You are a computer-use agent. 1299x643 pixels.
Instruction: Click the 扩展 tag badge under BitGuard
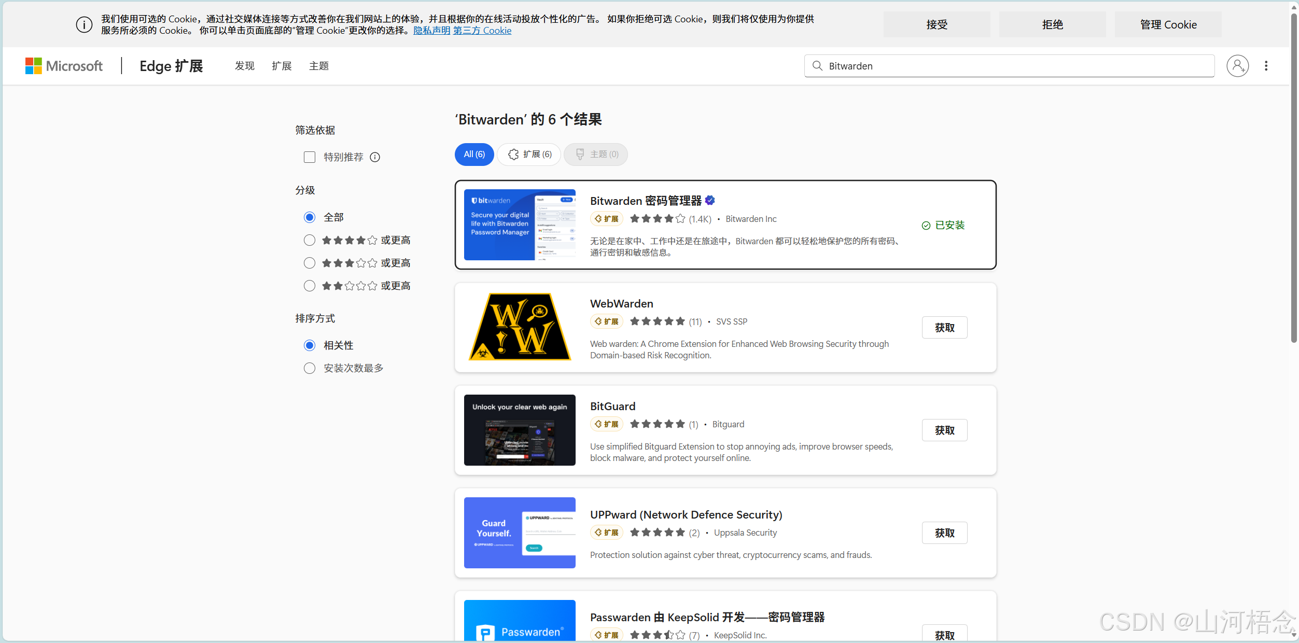606,424
